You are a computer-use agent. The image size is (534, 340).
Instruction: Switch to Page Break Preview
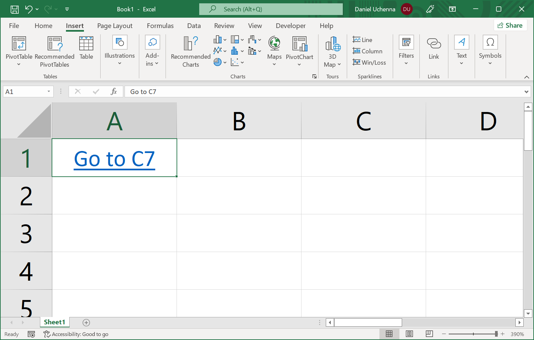click(429, 334)
